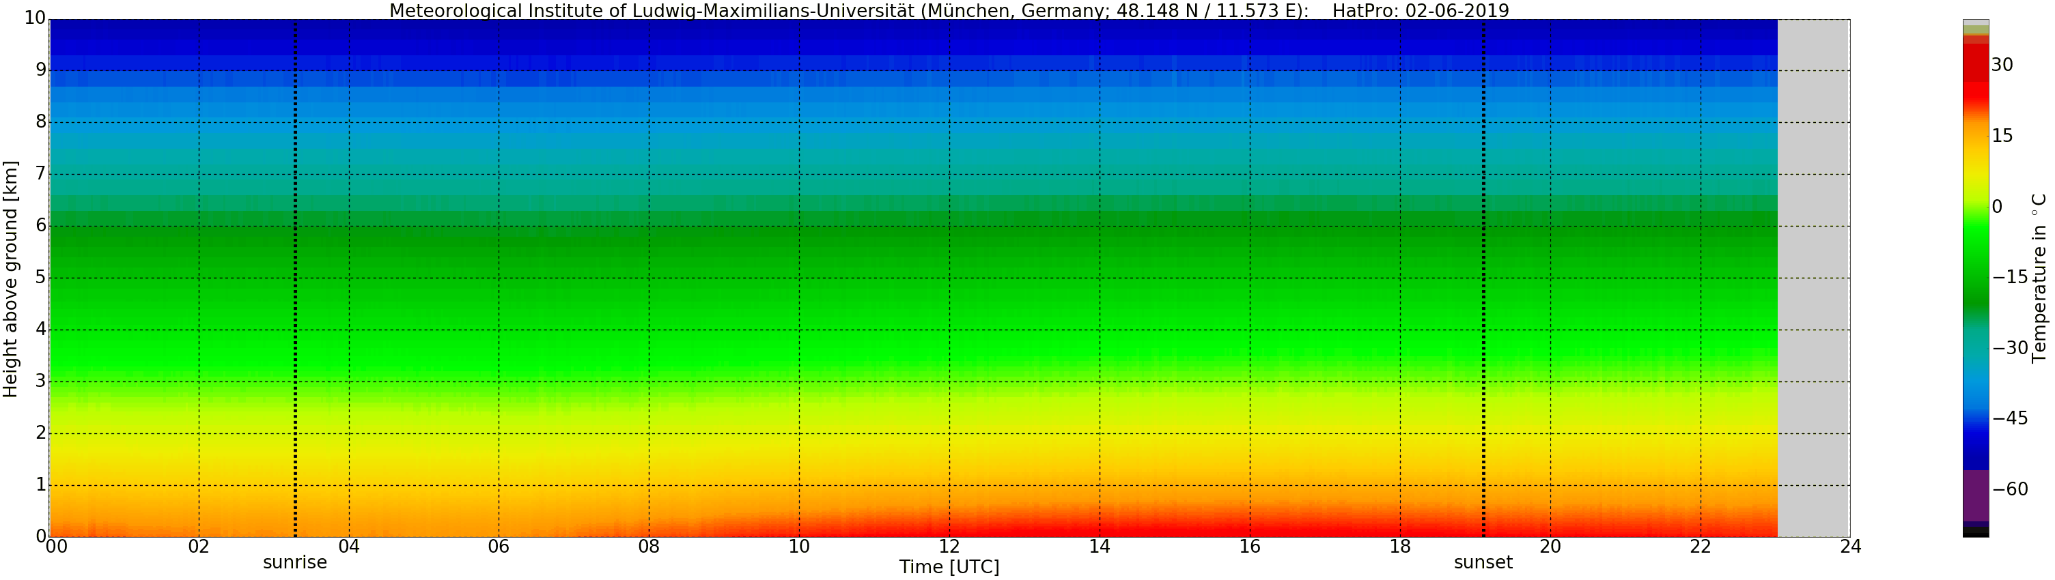This screenshot has height=580, width=2055.
Task: Click the 30 label on the temperature colorbar
Action: click(x=2002, y=66)
